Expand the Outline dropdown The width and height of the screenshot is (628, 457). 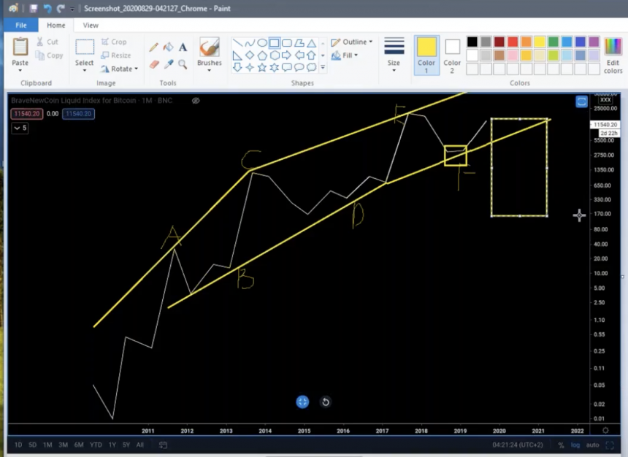click(x=352, y=42)
